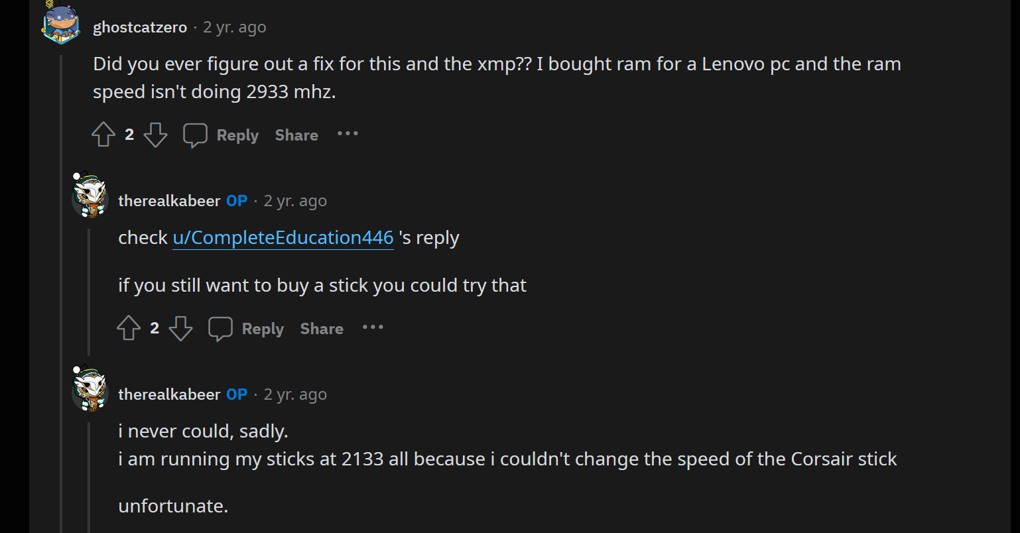
Task: Click the vote count on therealkabeer's first reply
Action: point(155,327)
